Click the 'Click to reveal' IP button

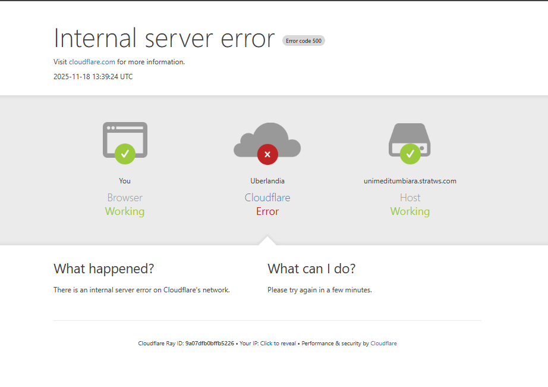pos(278,344)
